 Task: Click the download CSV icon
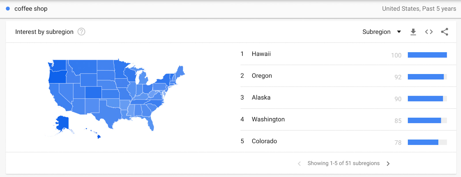click(x=413, y=32)
